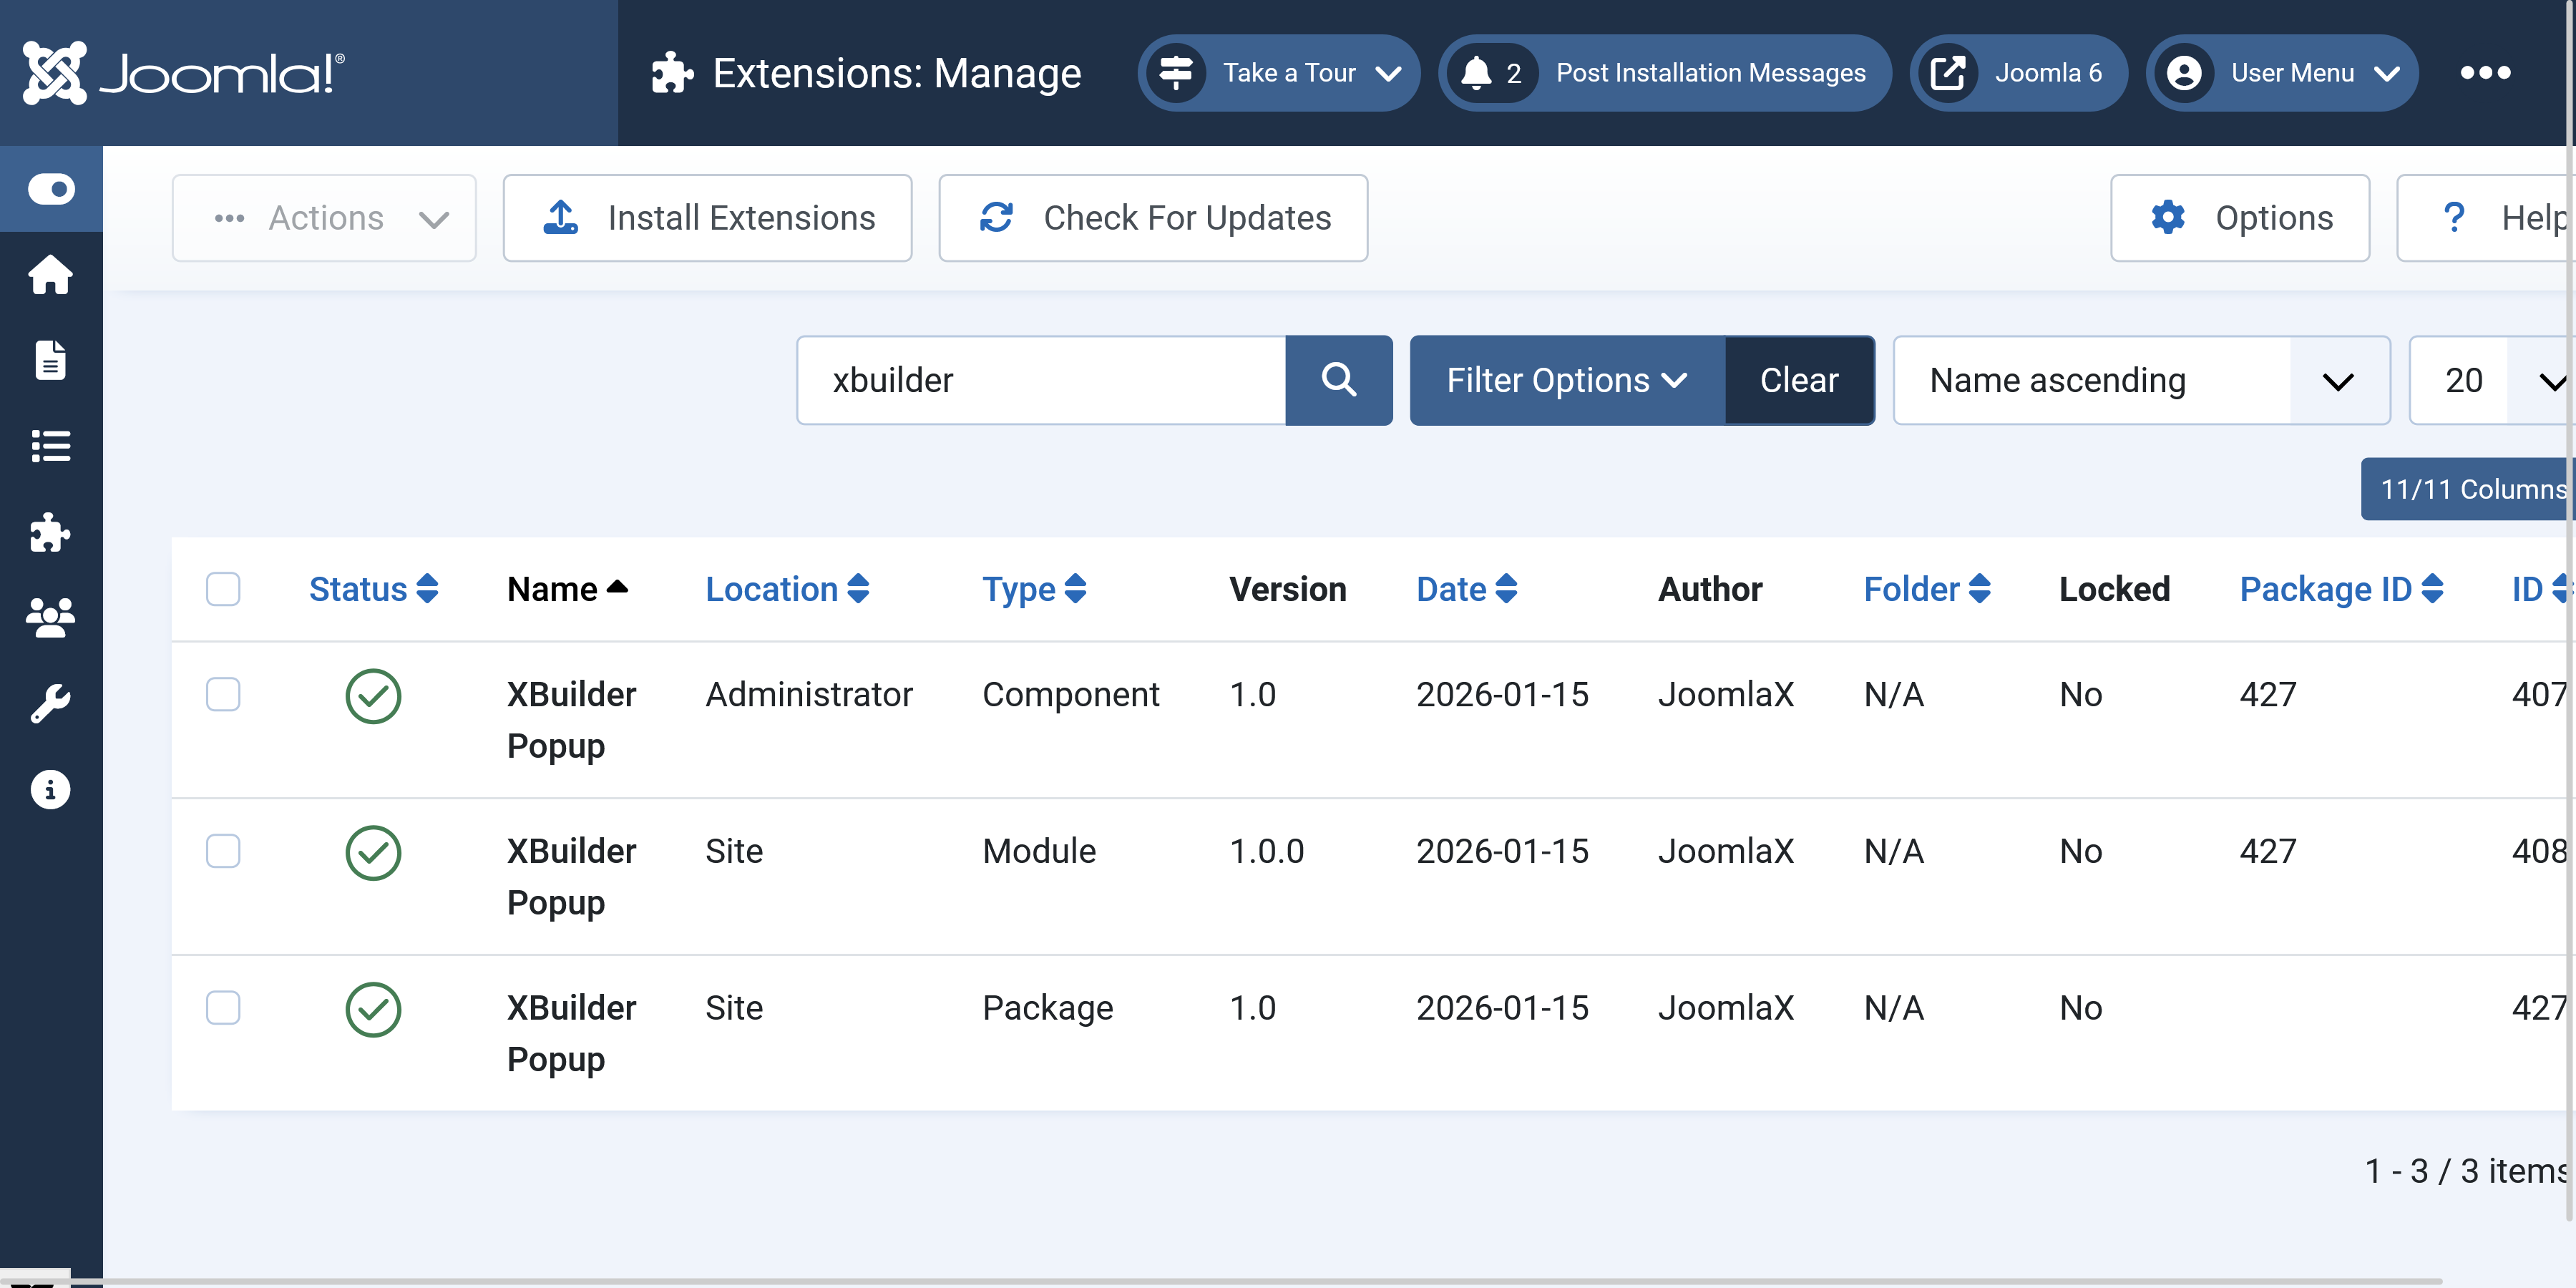Click the search magnifier button
Viewport: 2576px width, 1288px height.
(1338, 380)
